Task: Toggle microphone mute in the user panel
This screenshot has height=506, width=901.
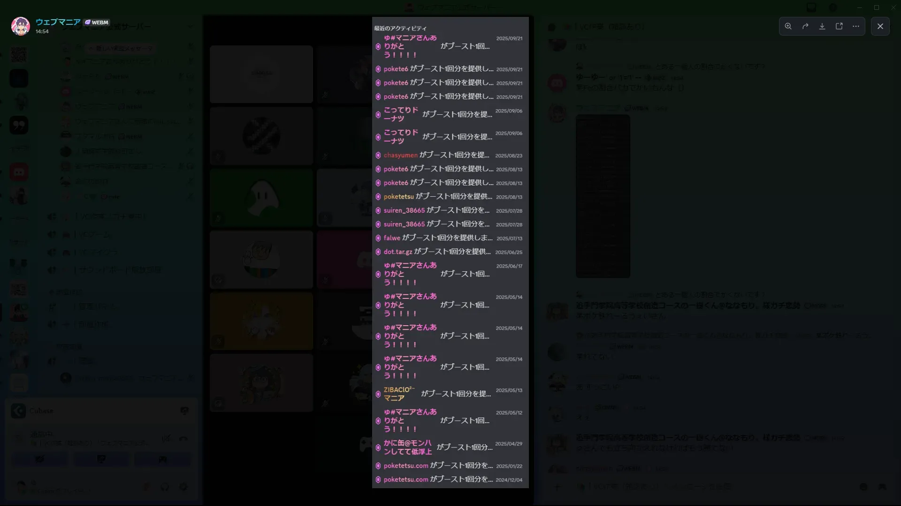Action: pyautogui.click(x=147, y=487)
